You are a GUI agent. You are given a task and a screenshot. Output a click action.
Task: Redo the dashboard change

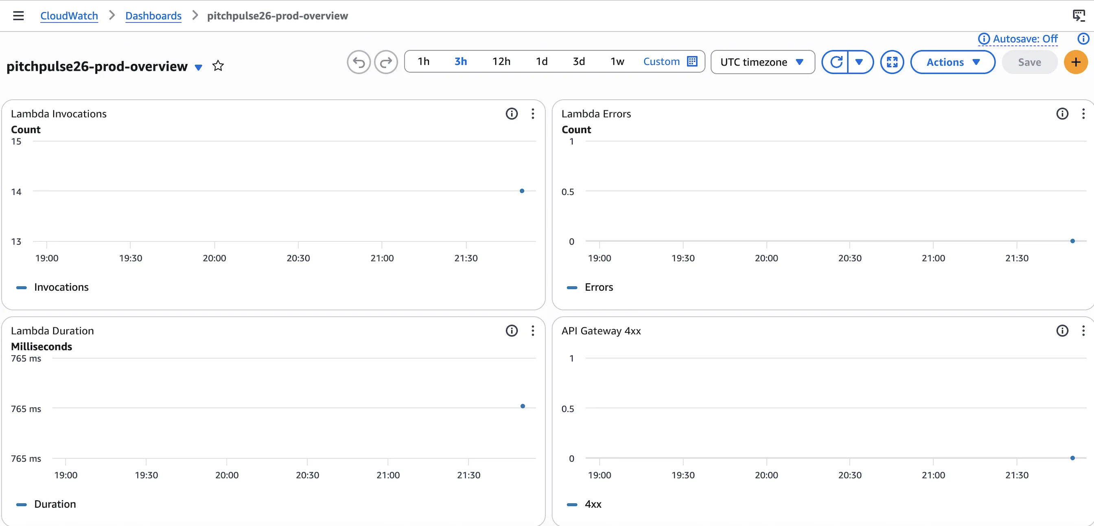(386, 62)
